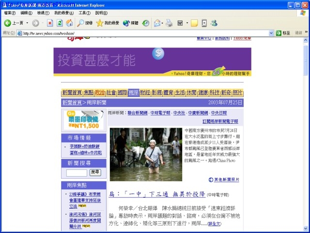The image size is (310, 233).
Task: Select the 新聞首頁 news category tab
Action: 72,93
